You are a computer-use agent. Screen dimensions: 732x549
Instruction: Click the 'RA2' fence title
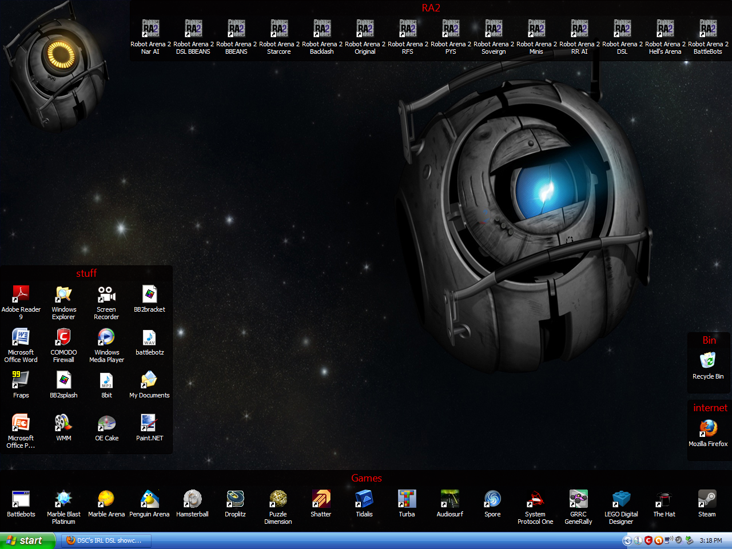click(431, 8)
